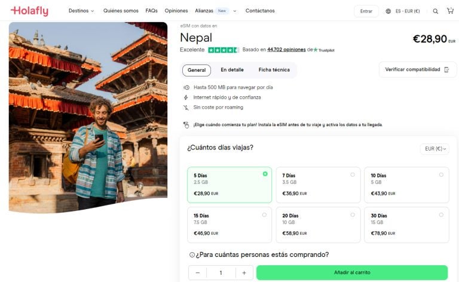Click the Entrar login button
Viewport: 459px width, 282px height.
click(x=366, y=11)
